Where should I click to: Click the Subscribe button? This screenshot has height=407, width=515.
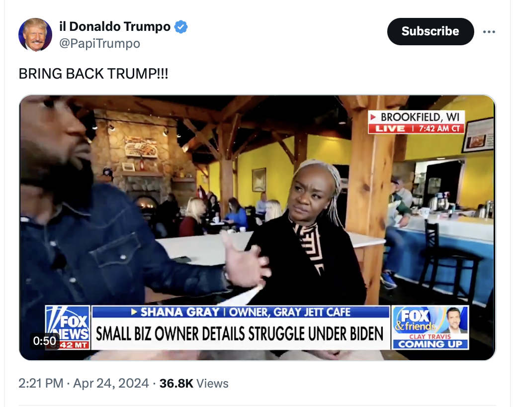(430, 31)
